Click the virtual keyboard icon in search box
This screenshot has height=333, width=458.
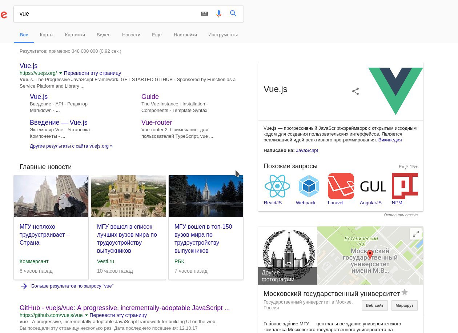point(204,14)
